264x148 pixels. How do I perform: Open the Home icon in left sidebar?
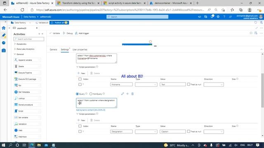[x=4, y=28]
